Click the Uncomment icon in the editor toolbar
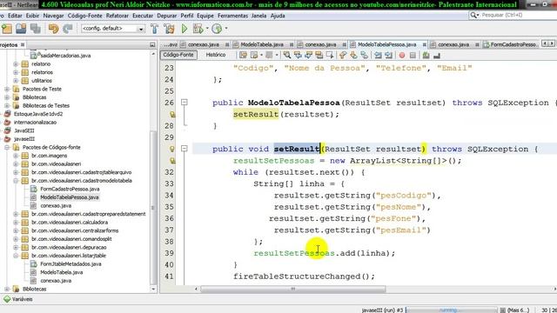The height and width of the screenshot is (313, 557). click(437, 56)
